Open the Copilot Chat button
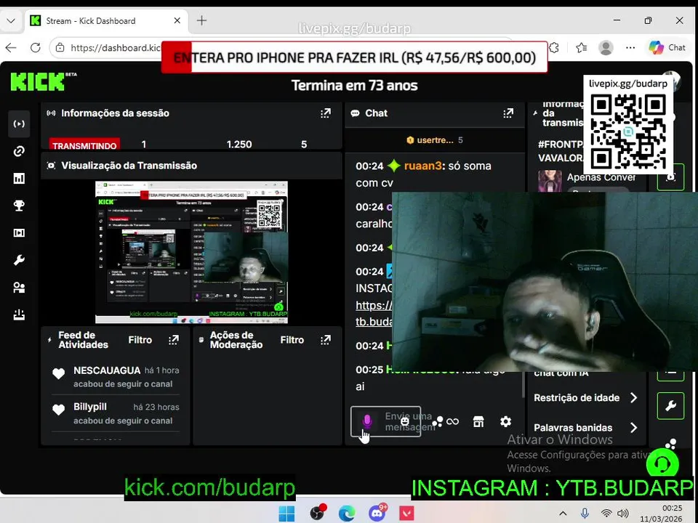Viewport: 698px width, 523px height. click(667, 48)
